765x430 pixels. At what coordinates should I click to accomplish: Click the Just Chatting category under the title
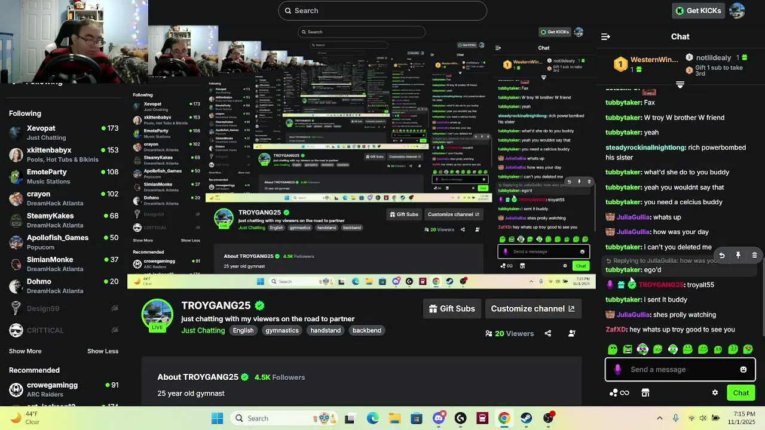[203, 330]
